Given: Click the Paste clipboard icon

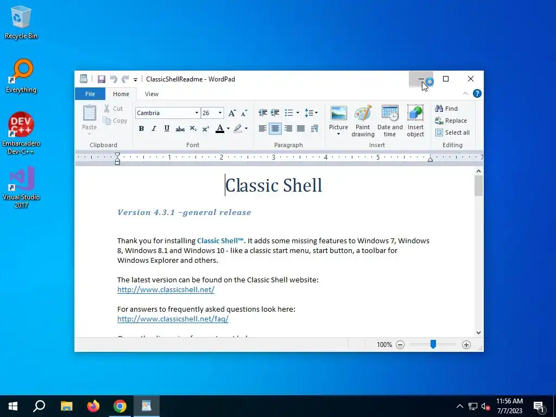Looking at the screenshot, I should point(90,113).
